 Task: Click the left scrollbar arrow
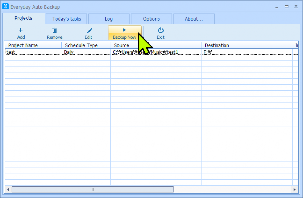click(x=8, y=190)
